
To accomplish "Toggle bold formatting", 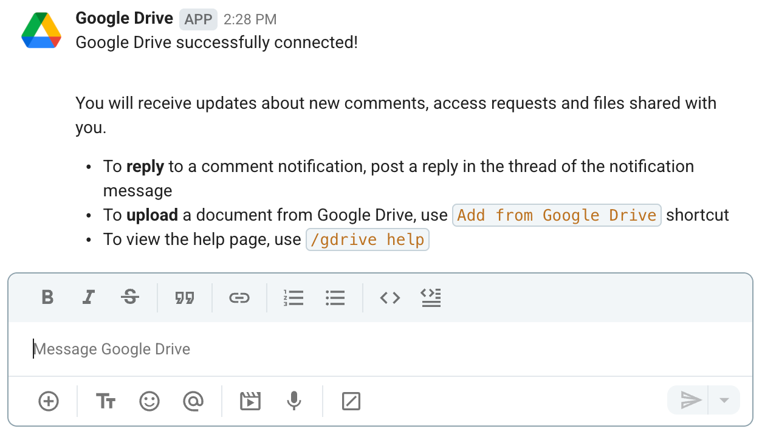I will (x=47, y=297).
